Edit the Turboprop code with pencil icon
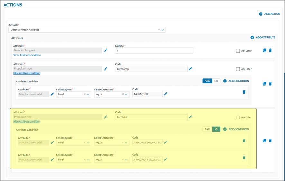The width and height of the screenshot is (285, 181). [190, 69]
